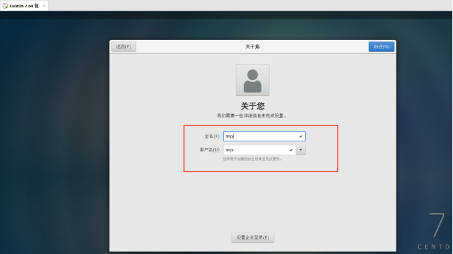Click the 关于您 heading text
The width and height of the screenshot is (453, 254).
point(252,106)
